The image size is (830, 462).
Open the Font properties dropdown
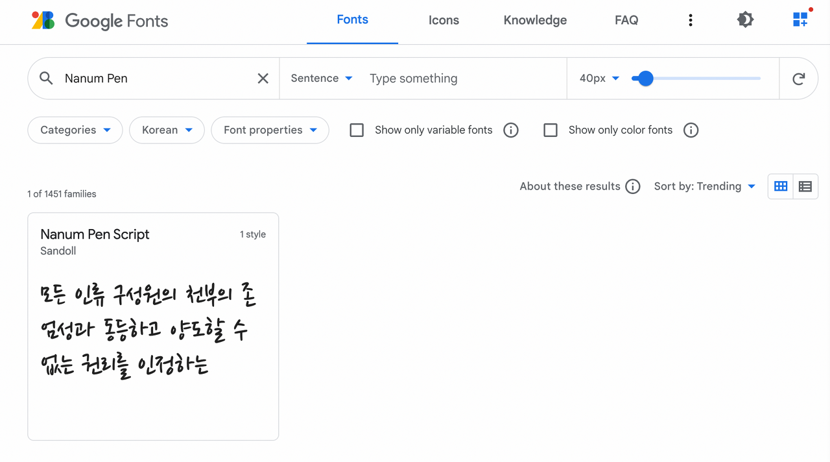pos(270,130)
